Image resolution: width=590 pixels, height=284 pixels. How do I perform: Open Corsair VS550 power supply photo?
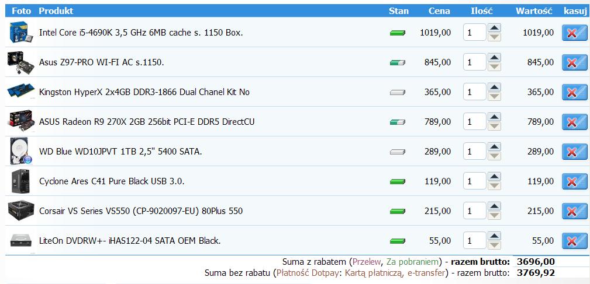click(x=20, y=210)
